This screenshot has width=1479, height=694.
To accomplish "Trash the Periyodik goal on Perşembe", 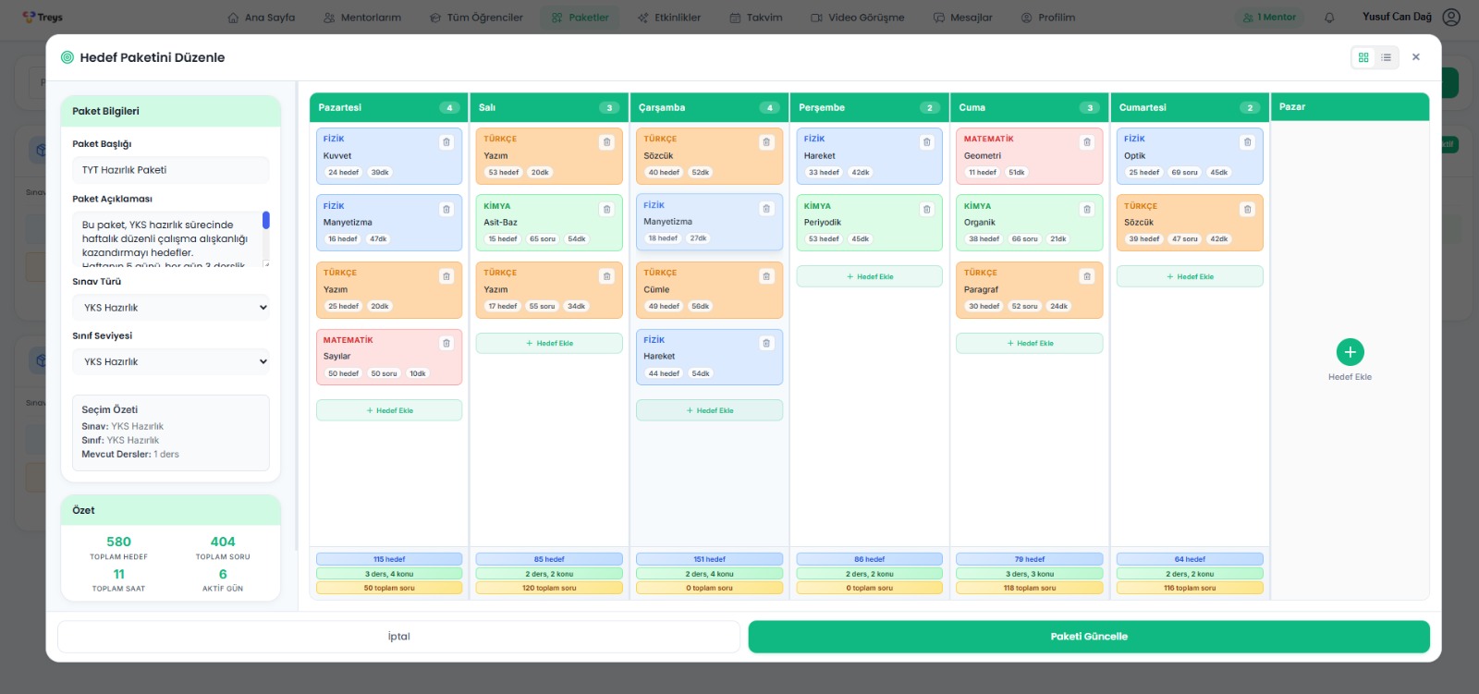I will pos(926,210).
